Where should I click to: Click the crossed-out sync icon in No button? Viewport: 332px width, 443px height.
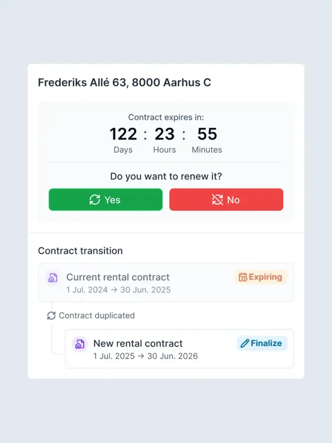(217, 200)
